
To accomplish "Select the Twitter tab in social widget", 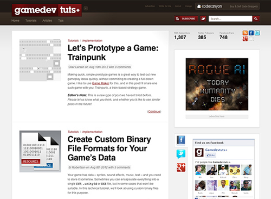I will 181,154.
